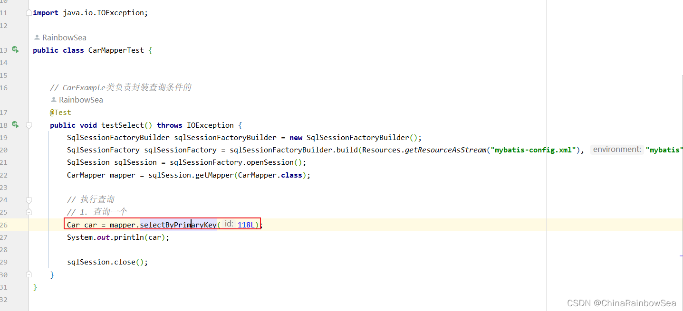Open RainbowSea author hint above @Test annotation
Screen dimensions: 683x311
[81, 100]
